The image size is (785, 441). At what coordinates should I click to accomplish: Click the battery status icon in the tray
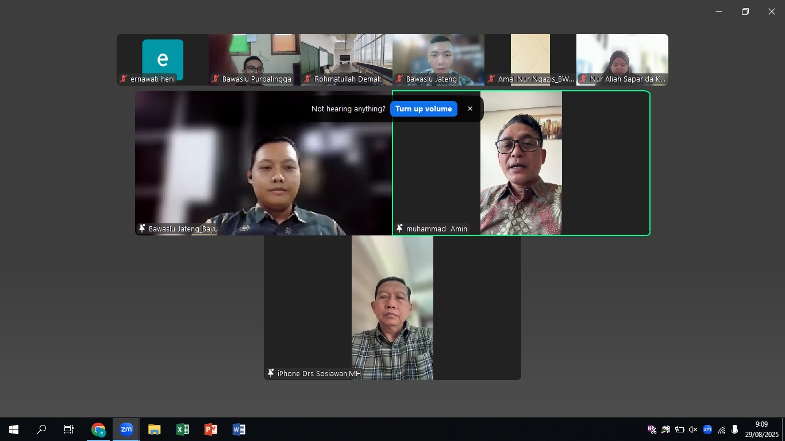pyautogui.click(x=679, y=429)
